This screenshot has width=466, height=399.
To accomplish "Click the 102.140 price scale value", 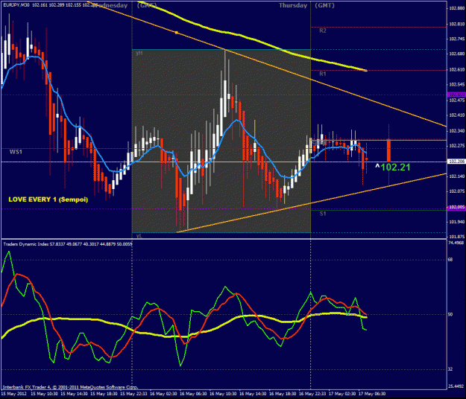I will coord(457,176).
